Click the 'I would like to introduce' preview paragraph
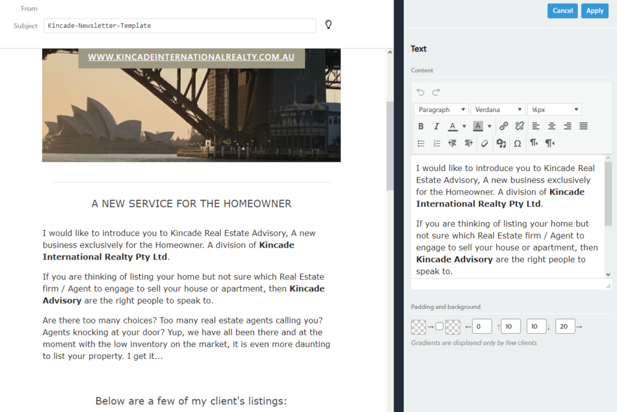This screenshot has width=617, height=412. [179, 245]
